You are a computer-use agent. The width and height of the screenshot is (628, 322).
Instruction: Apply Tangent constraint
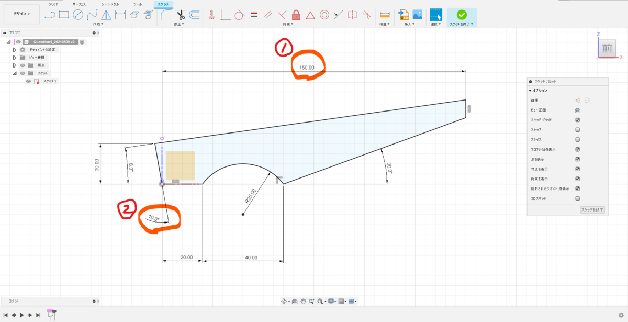pos(240,15)
